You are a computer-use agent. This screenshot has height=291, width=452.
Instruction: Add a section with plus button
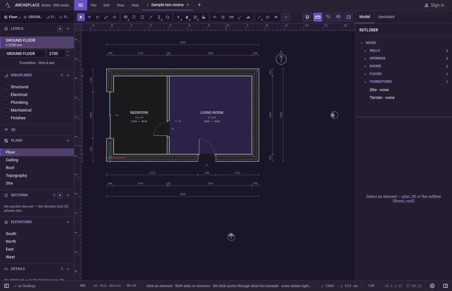pyautogui.click(x=60, y=195)
